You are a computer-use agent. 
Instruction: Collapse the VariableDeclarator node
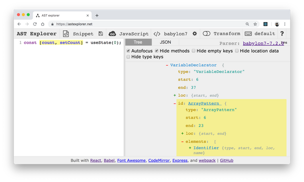[167, 65]
